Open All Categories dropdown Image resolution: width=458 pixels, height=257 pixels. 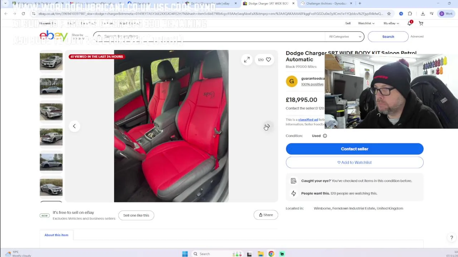[x=345, y=36]
